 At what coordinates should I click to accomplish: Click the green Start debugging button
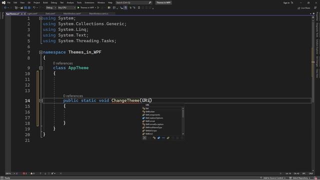pyautogui.click(x=78, y=8)
